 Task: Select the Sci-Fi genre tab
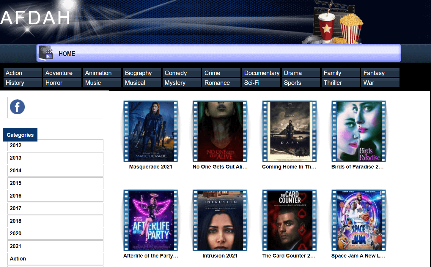click(x=261, y=82)
